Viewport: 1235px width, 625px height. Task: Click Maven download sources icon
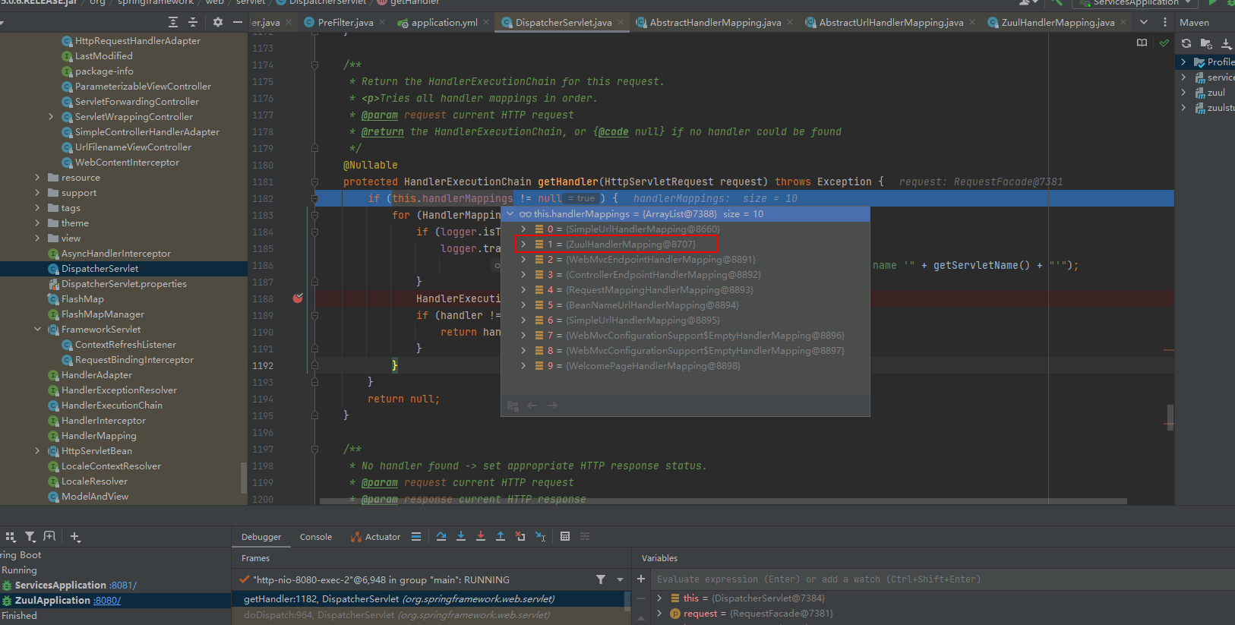[1226, 43]
